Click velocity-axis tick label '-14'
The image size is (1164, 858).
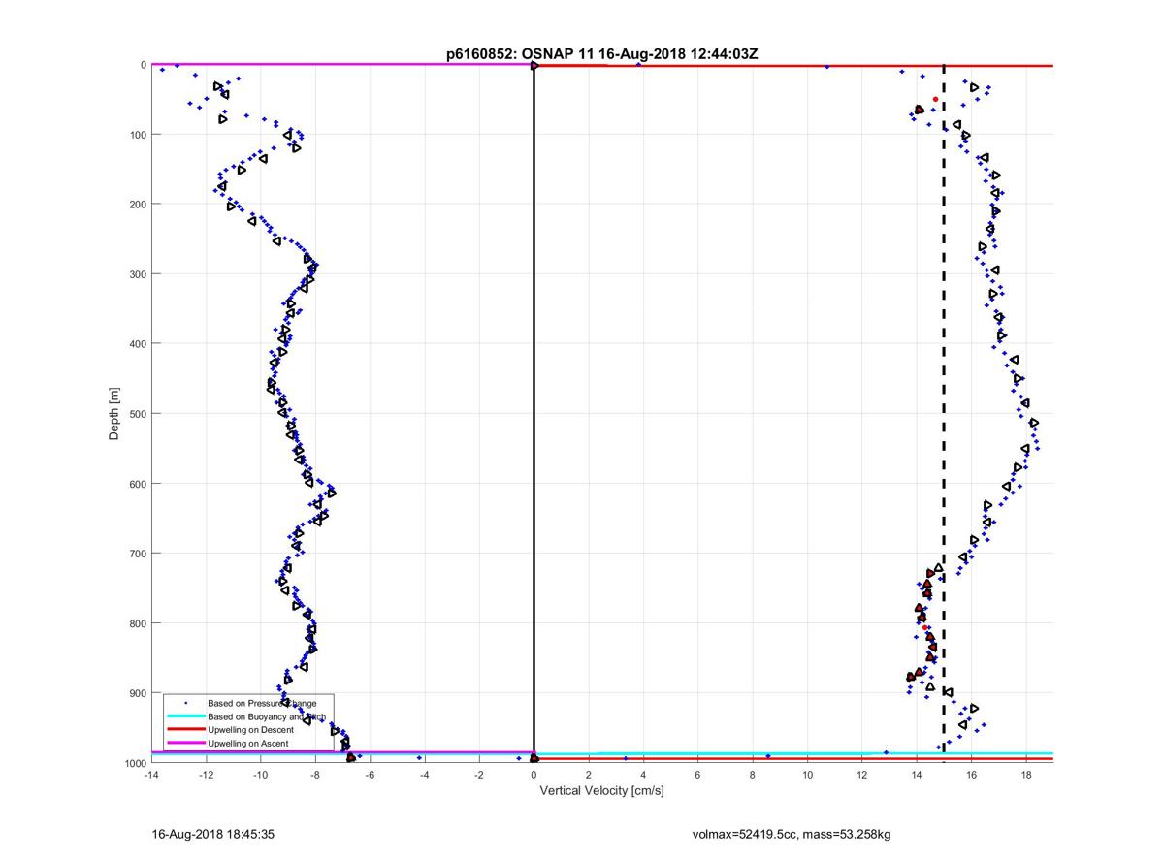tap(150, 777)
